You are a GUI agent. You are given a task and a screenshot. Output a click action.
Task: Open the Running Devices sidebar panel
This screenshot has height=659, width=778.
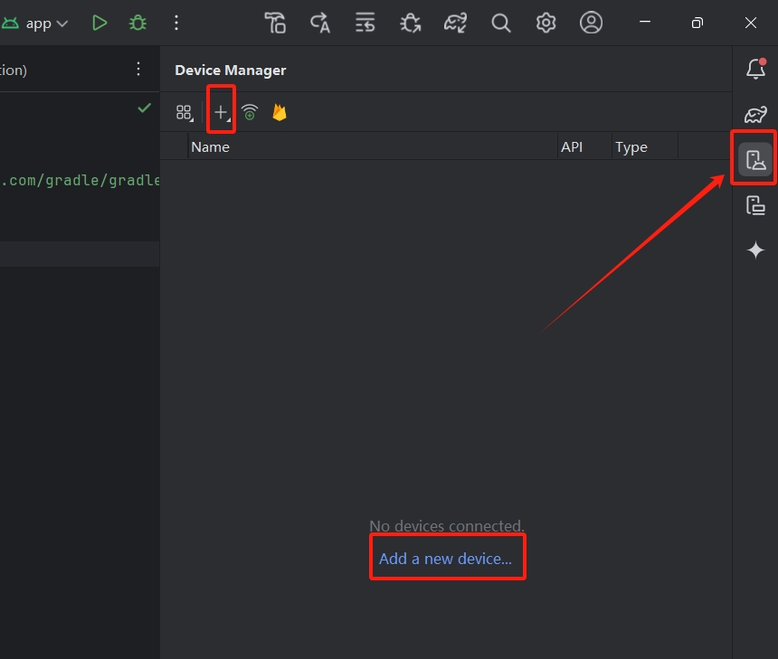(755, 205)
